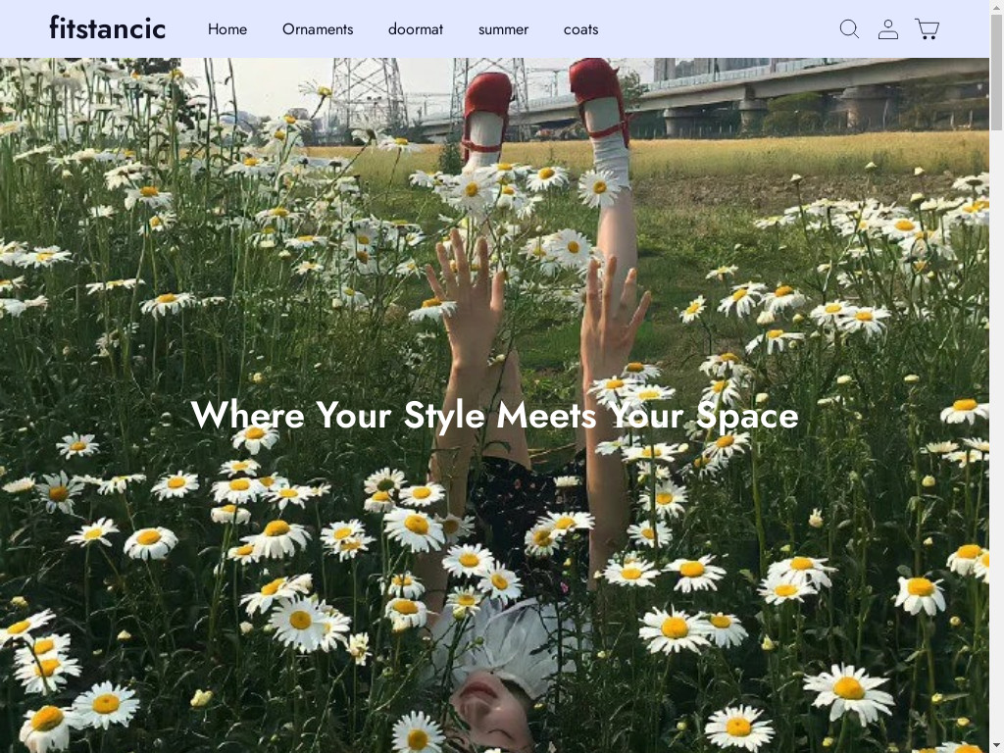
Task: Click the scrollbar down arrow
Action: [996, 746]
